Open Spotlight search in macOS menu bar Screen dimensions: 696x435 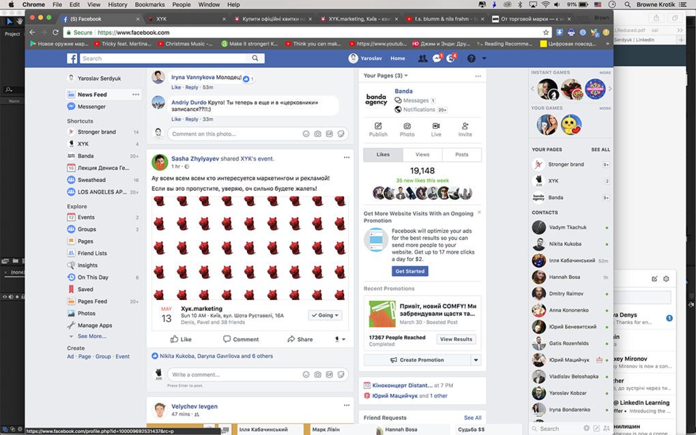click(x=627, y=5)
